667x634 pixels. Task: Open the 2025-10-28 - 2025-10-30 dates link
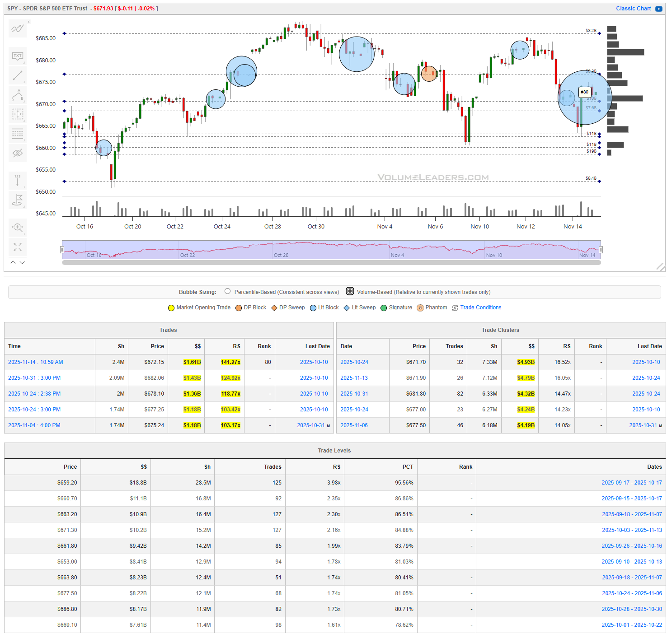[632, 609]
